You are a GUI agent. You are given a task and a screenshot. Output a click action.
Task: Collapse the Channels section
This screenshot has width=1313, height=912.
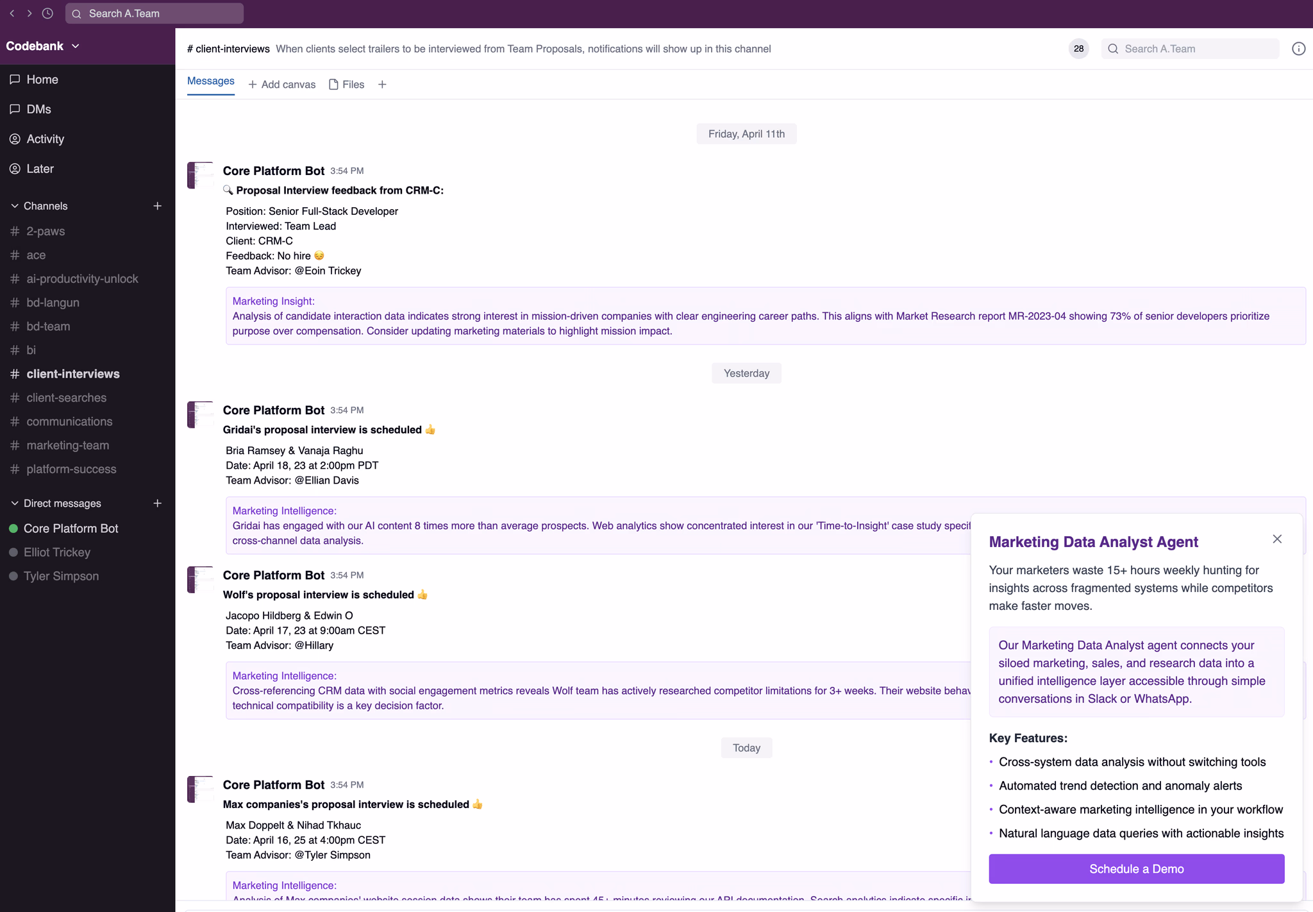14,205
